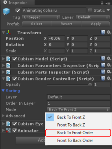112x149 pixels.
Task: Enable the Static checkbox
Action: (90, 10)
